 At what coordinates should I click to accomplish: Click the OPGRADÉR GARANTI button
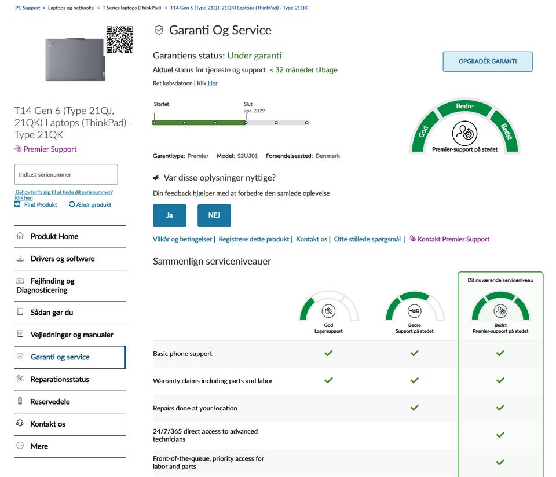[x=487, y=61]
